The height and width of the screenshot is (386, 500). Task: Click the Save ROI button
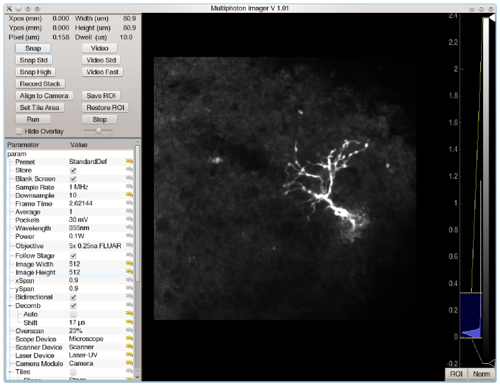pyautogui.click(x=101, y=96)
